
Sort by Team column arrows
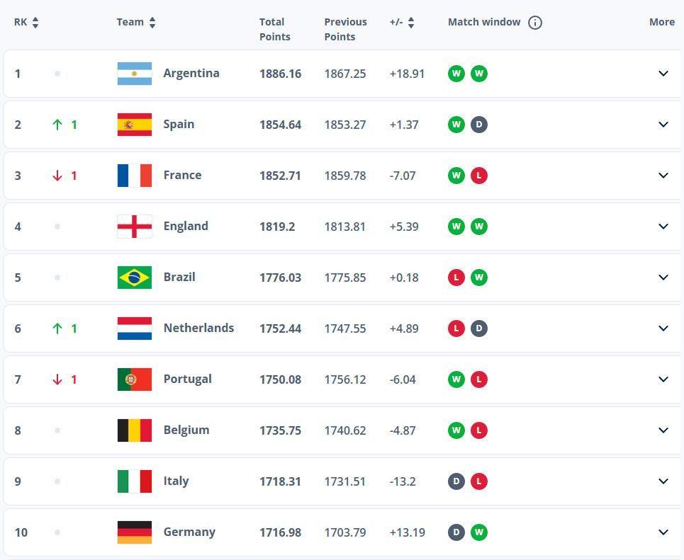(152, 22)
